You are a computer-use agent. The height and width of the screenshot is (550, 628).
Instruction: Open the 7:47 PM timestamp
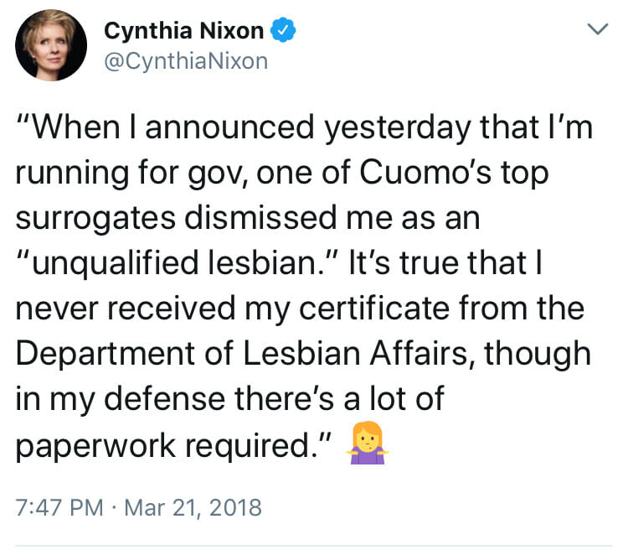[59, 507]
